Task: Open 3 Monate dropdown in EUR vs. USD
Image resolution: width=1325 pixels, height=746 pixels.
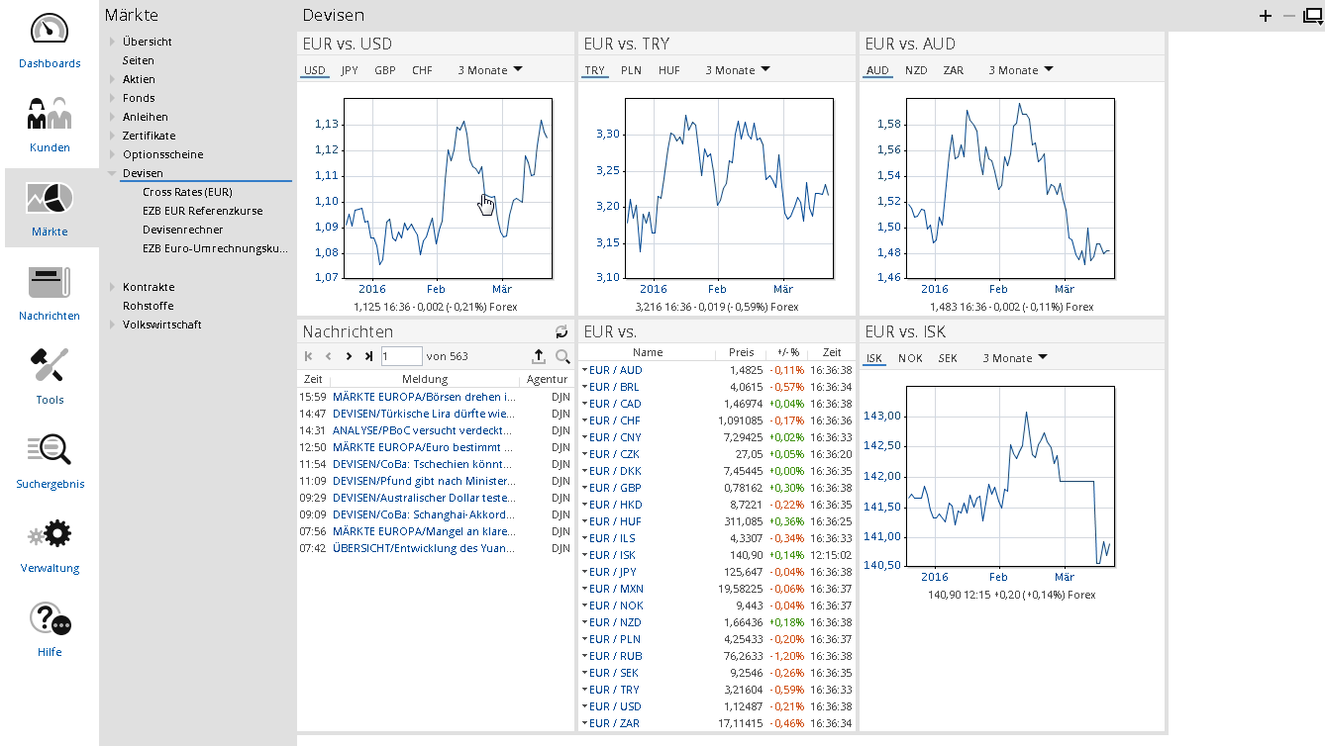Action: tap(490, 70)
